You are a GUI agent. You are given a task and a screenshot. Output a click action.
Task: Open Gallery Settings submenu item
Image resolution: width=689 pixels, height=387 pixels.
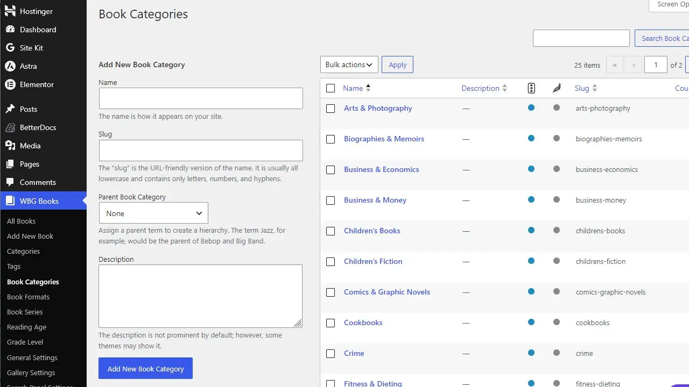pos(31,372)
